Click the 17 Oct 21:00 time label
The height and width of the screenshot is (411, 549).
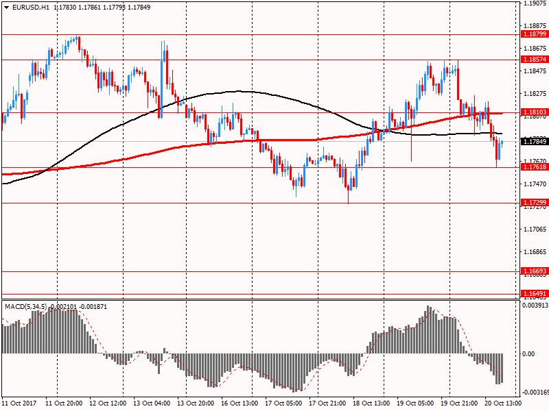click(327, 403)
